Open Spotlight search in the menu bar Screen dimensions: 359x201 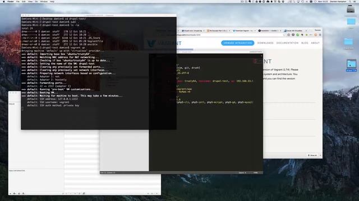pos(350,1)
